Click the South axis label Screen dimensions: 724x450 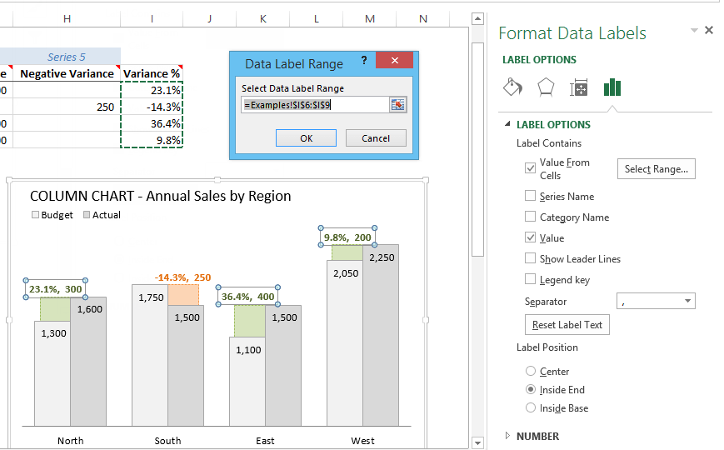coord(167,440)
